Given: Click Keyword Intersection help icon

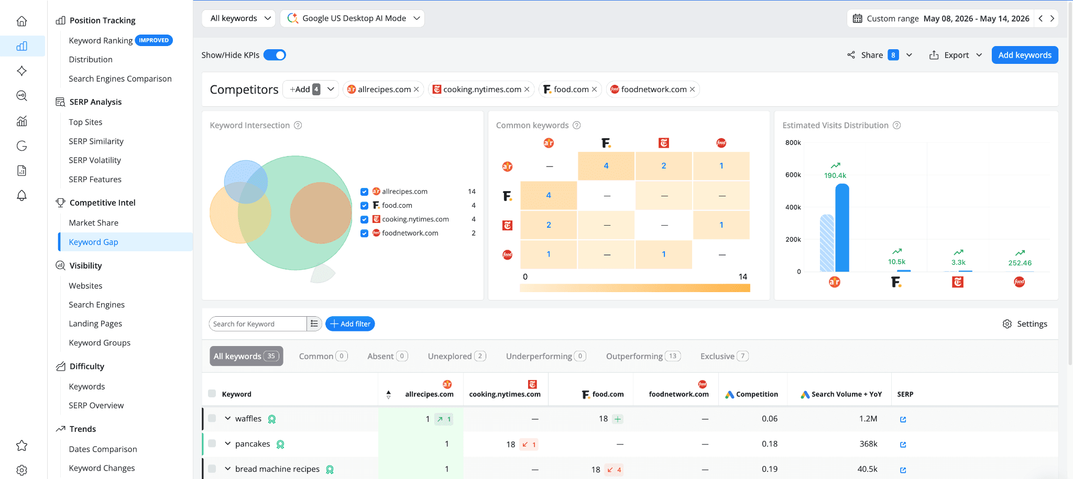Looking at the screenshot, I should click(298, 125).
